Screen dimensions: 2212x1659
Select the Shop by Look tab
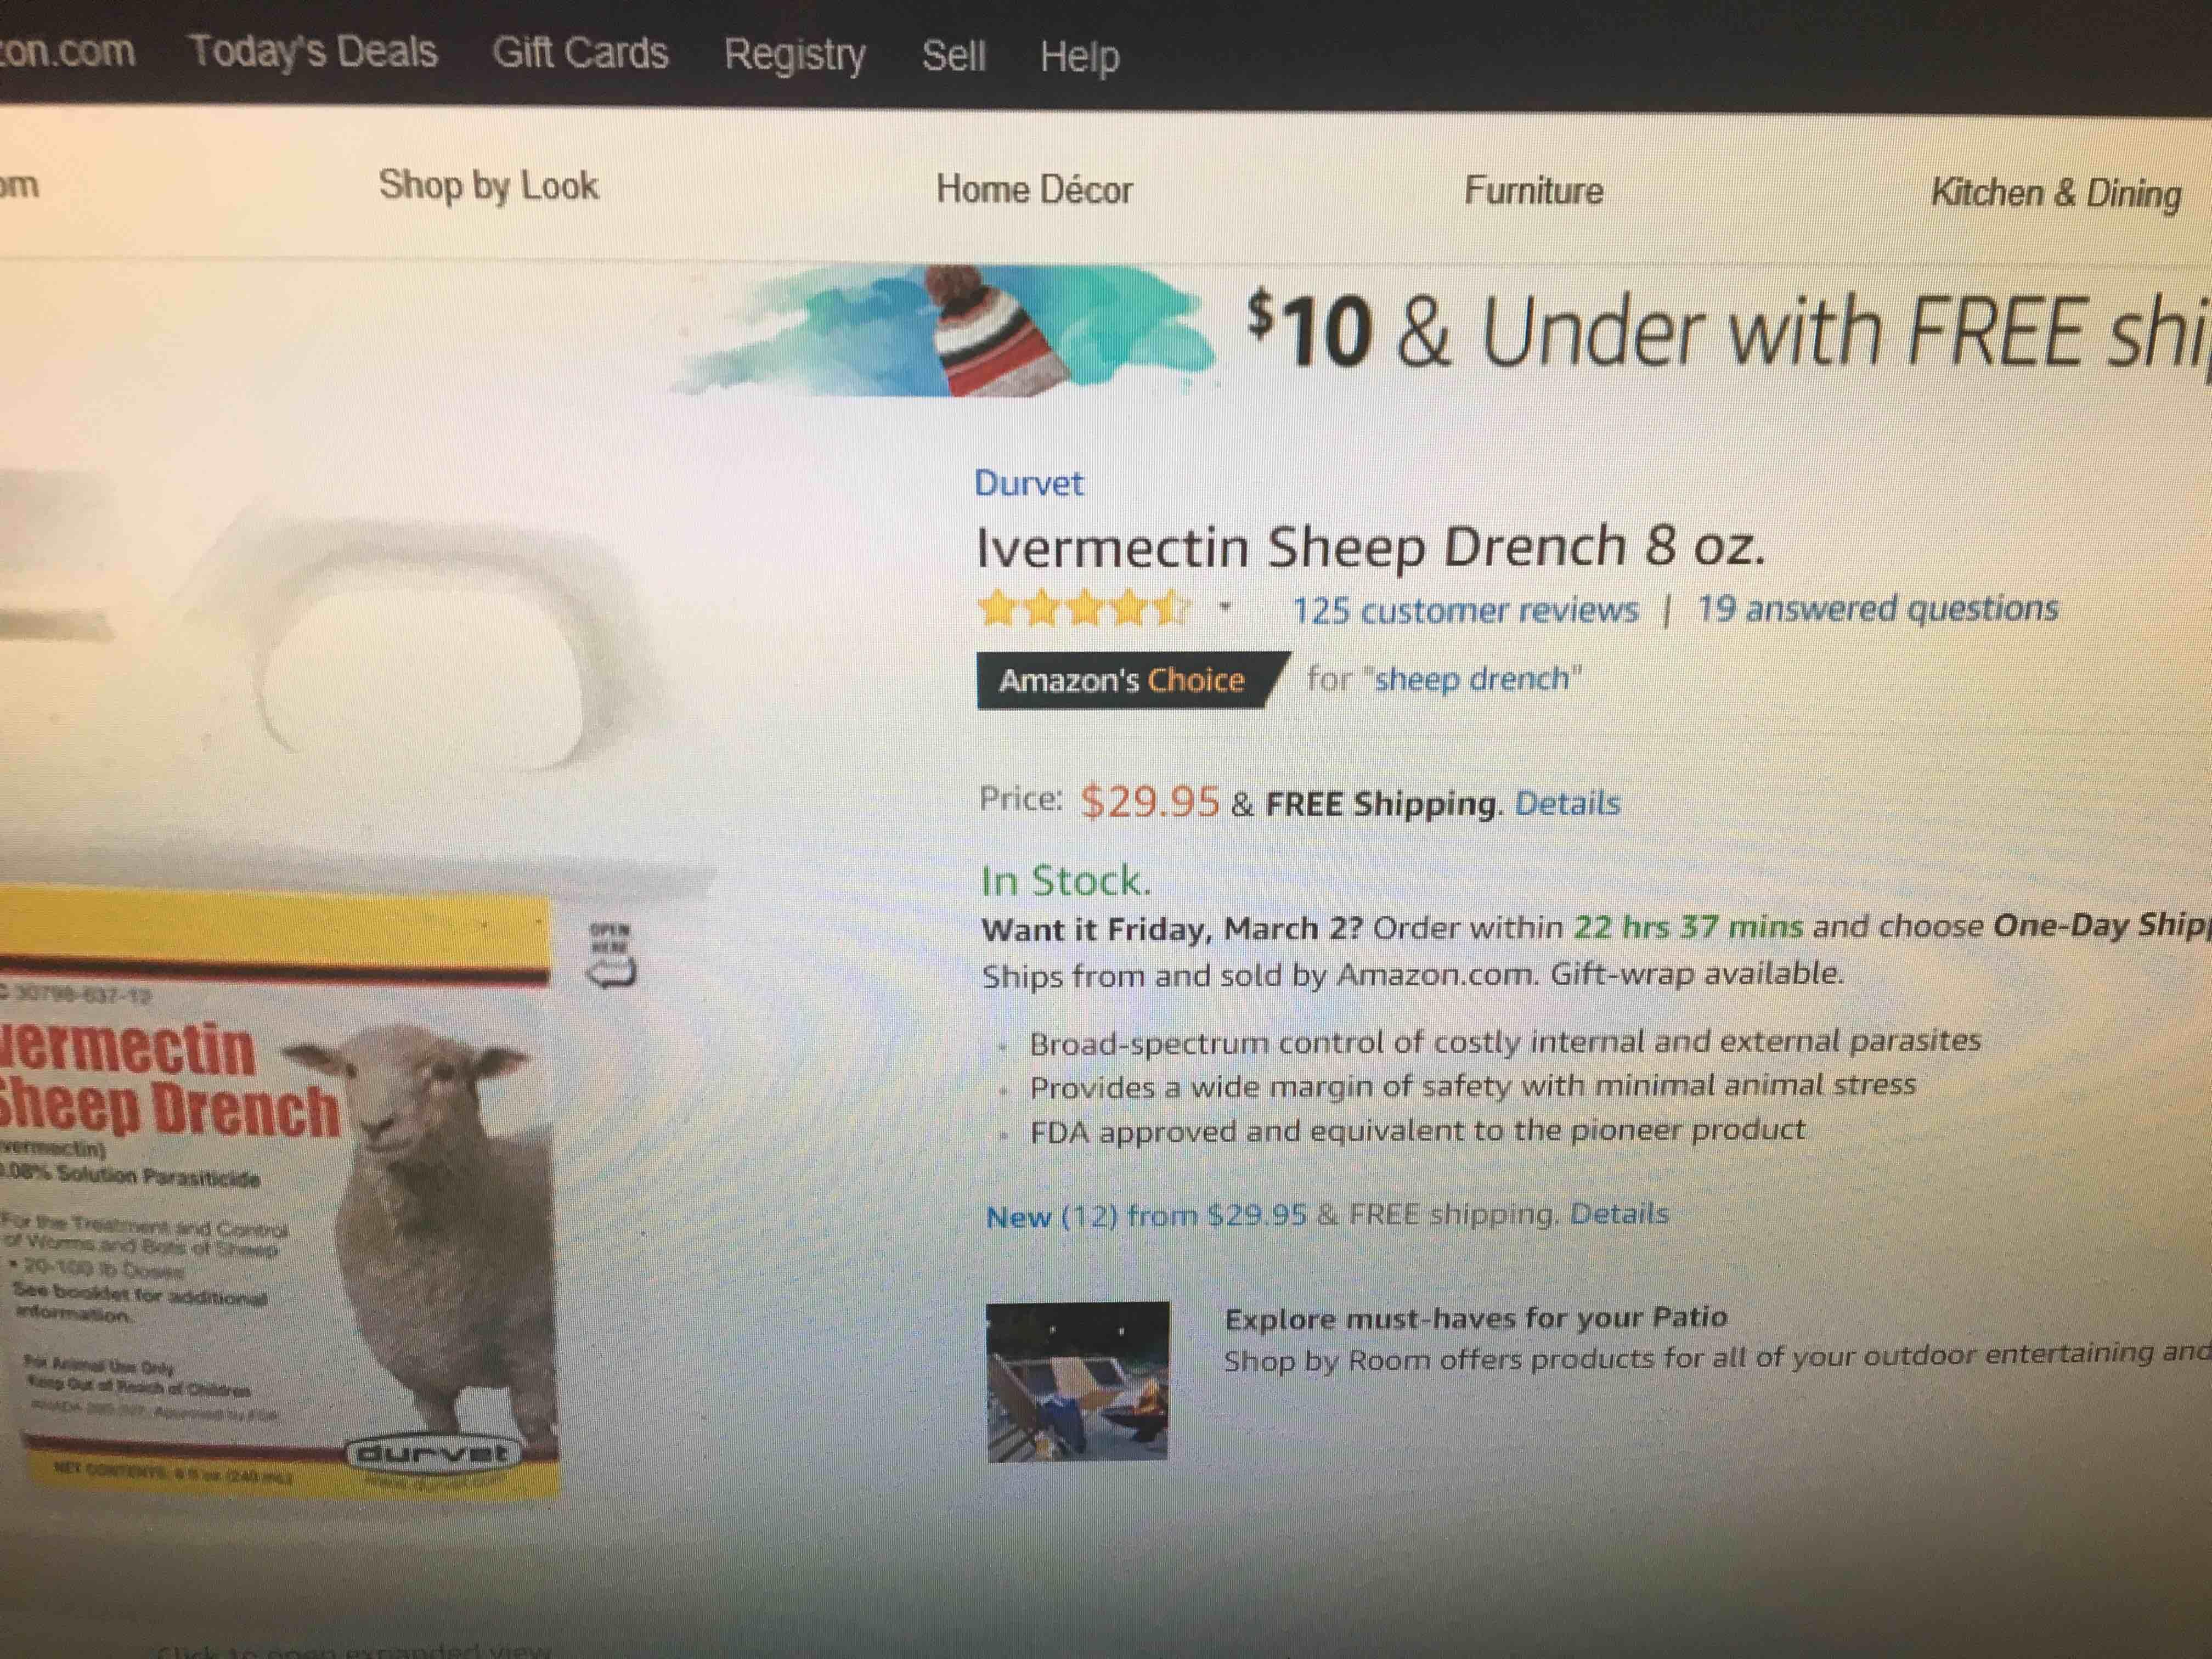click(488, 186)
